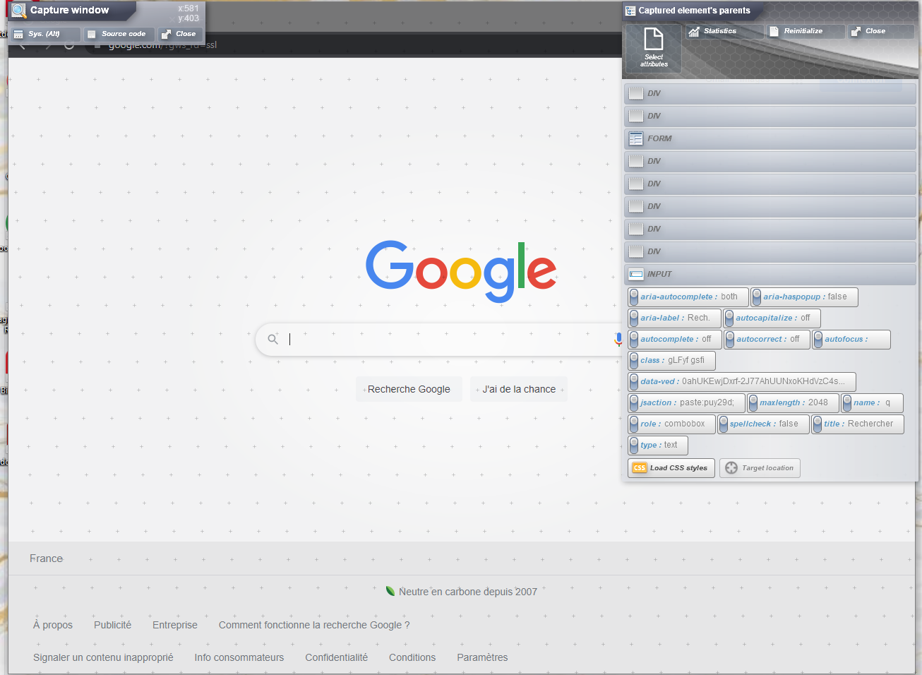This screenshot has height=675, width=922.
Task: Click the Reinitialize page icon
Action: click(774, 32)
